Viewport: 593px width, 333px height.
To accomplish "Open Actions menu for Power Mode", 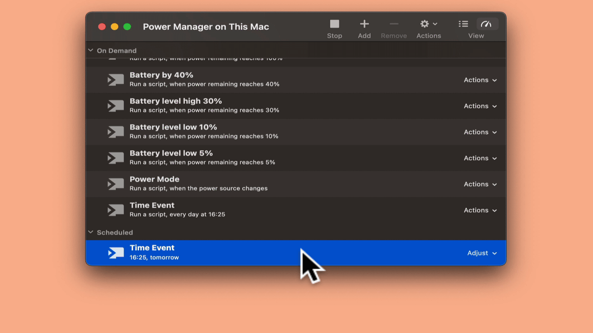I will click(x=480, y=184).
